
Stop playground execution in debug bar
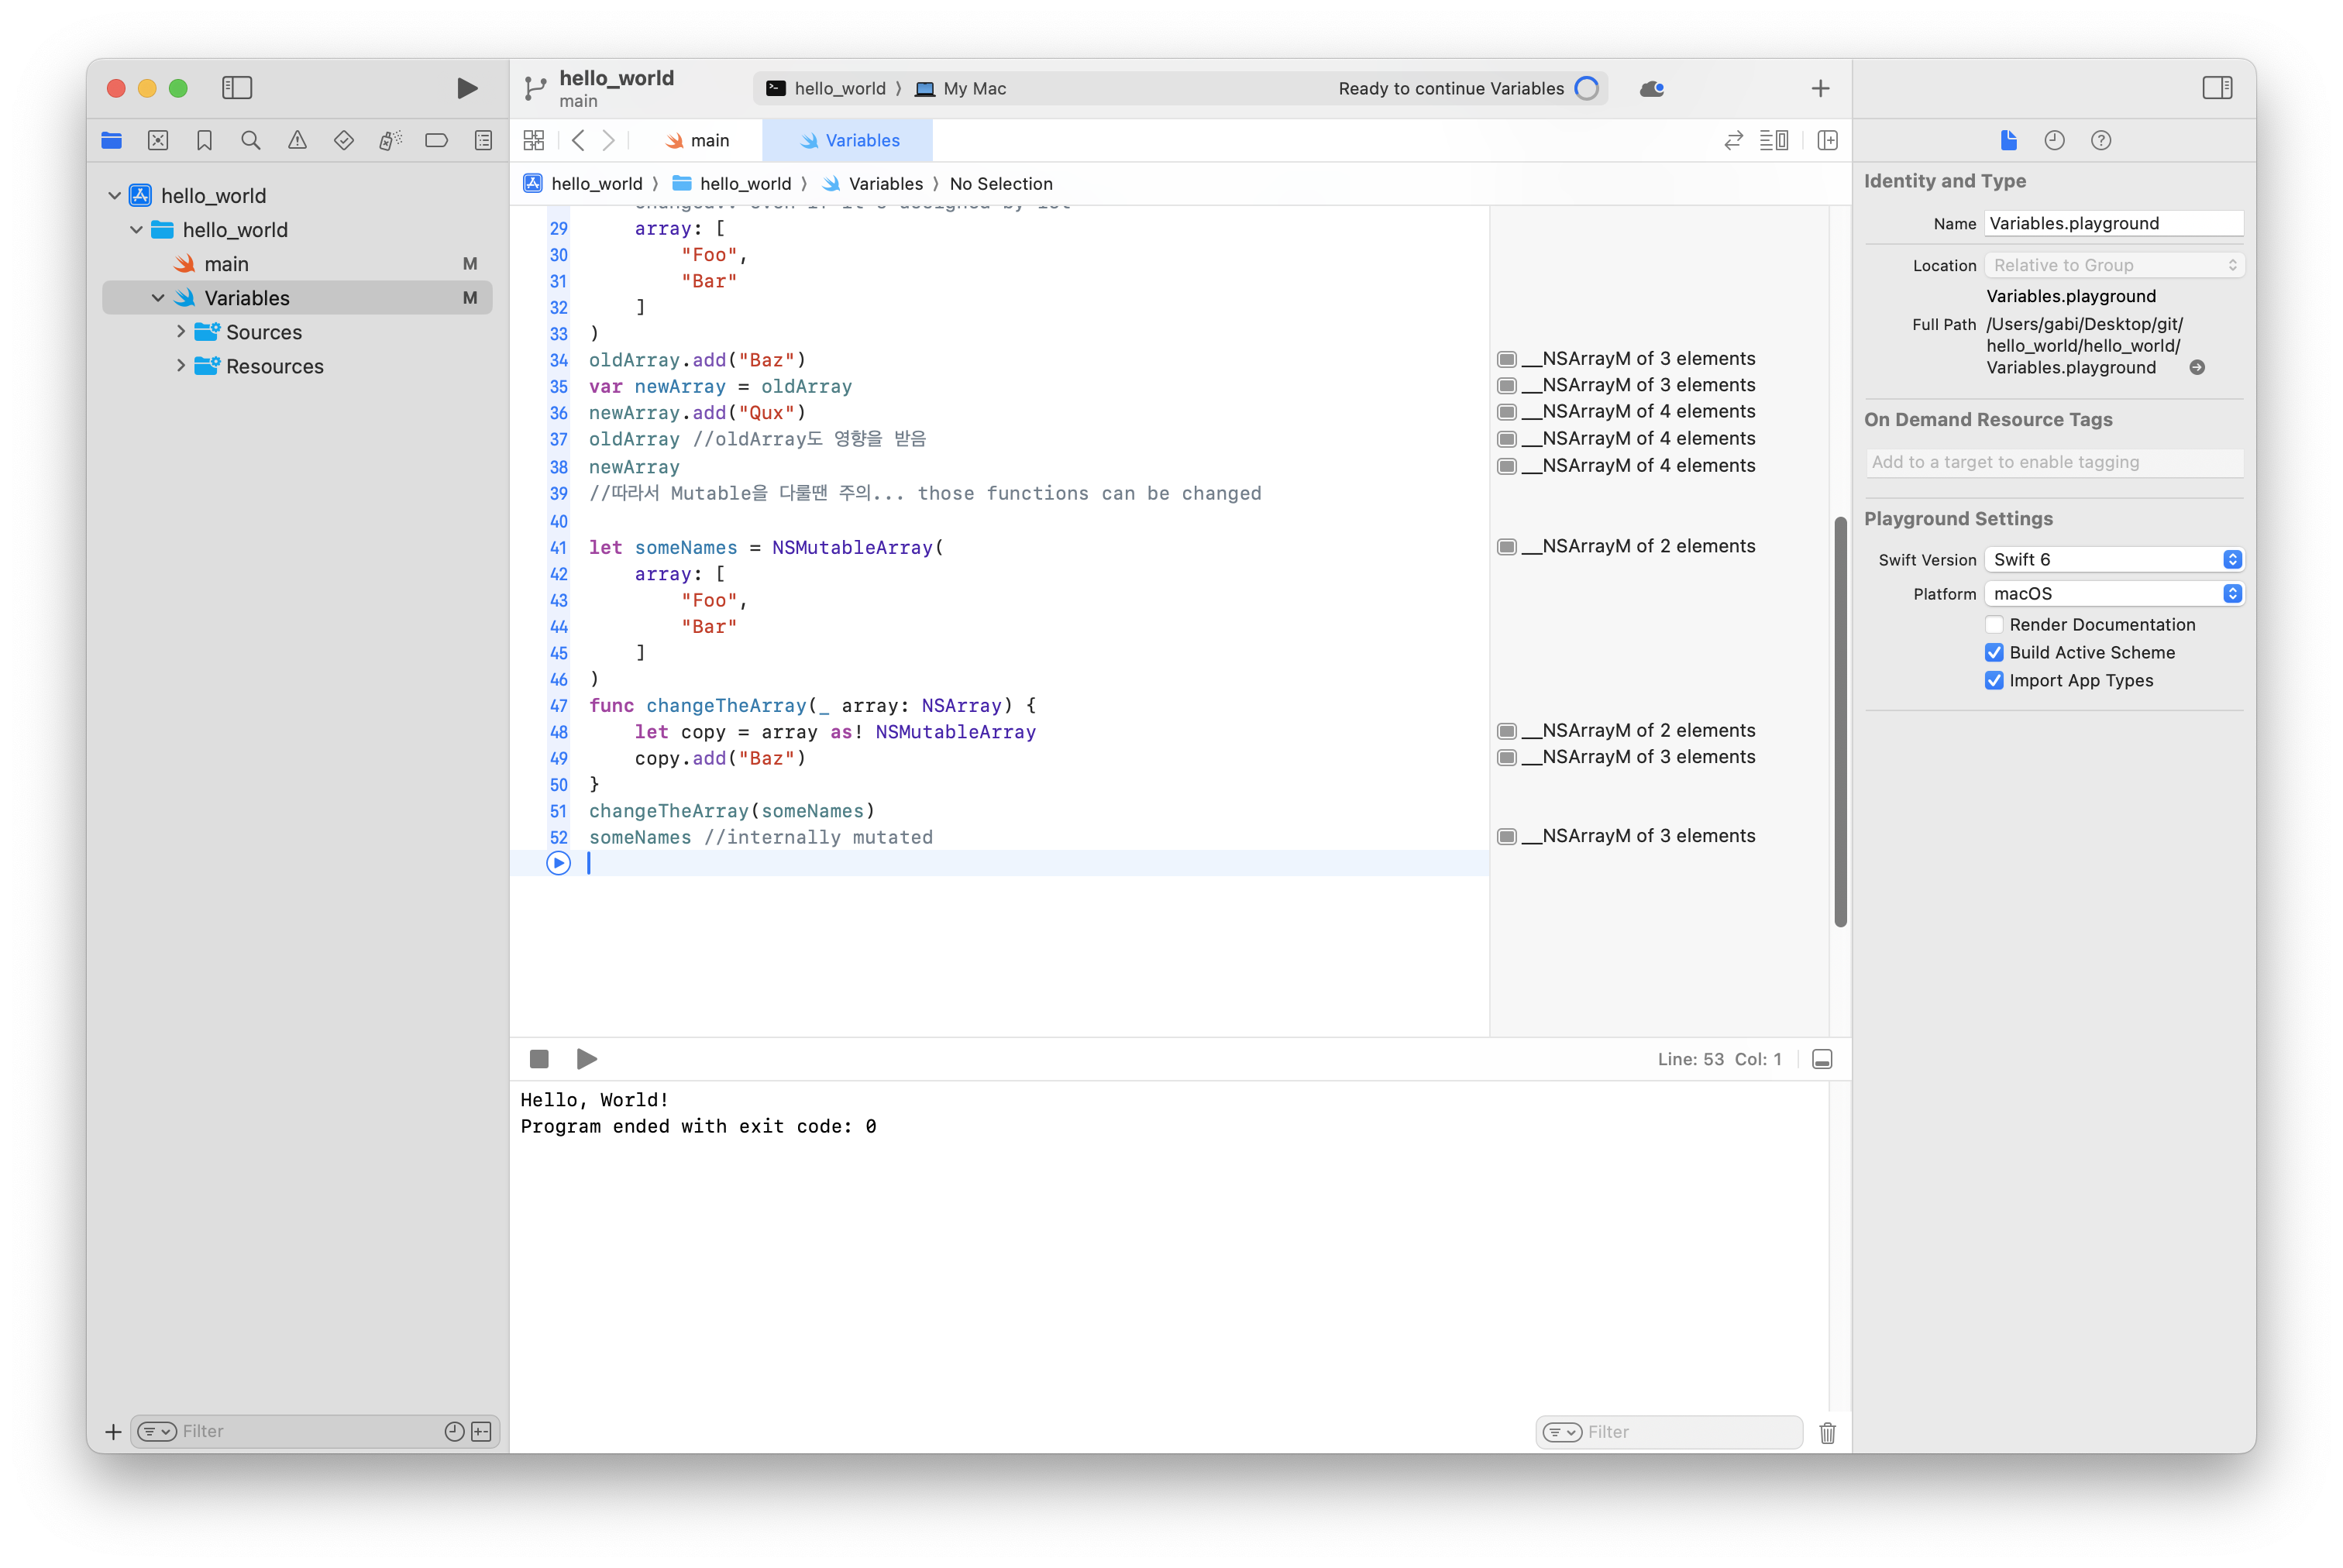point(539,1059)
